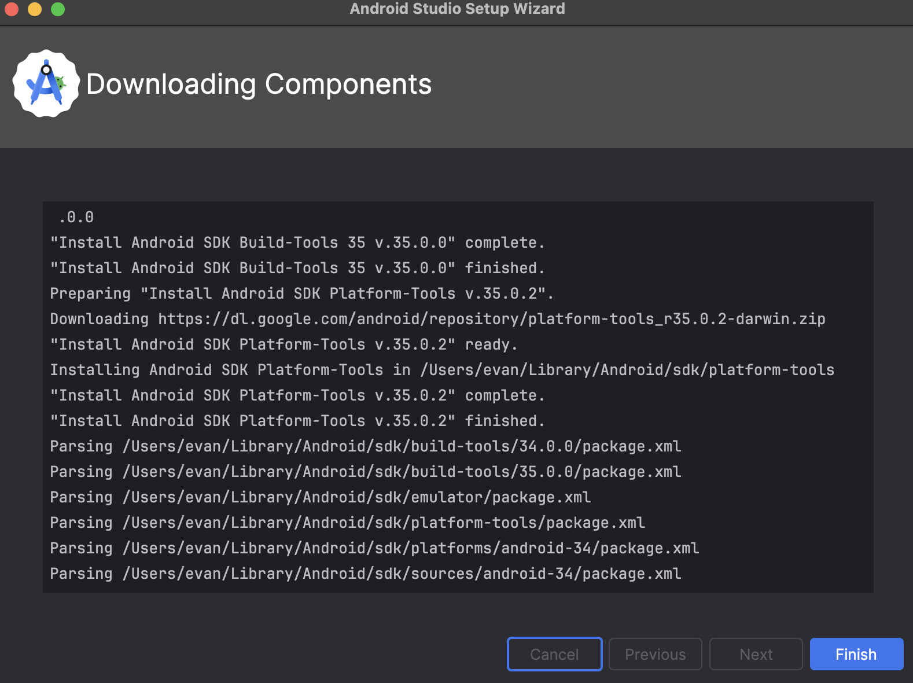The height and width of the screenshot is (683, 913).
Task: Select the Parsing platforms/android-34/package.xml line
Action: 374,548
